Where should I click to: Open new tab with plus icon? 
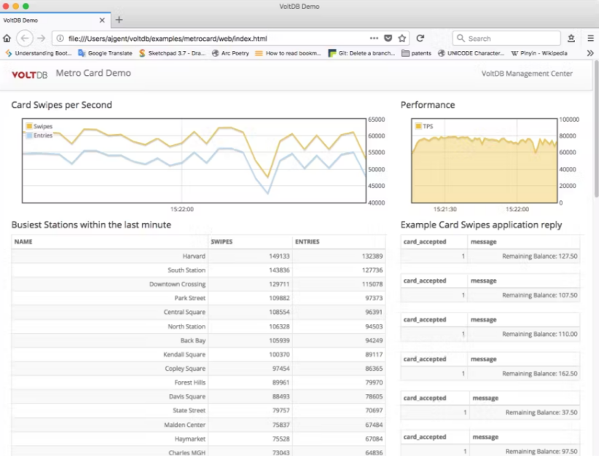click(x=120, y=20)
